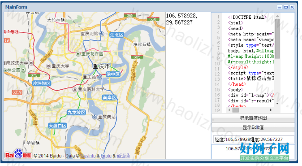302x166 pixels.
Task: Select the 江北区 district label
Action: click(116, 35)
